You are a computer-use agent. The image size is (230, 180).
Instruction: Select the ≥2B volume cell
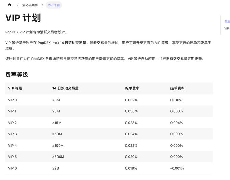pyautogui.click(x=56, y=168)
